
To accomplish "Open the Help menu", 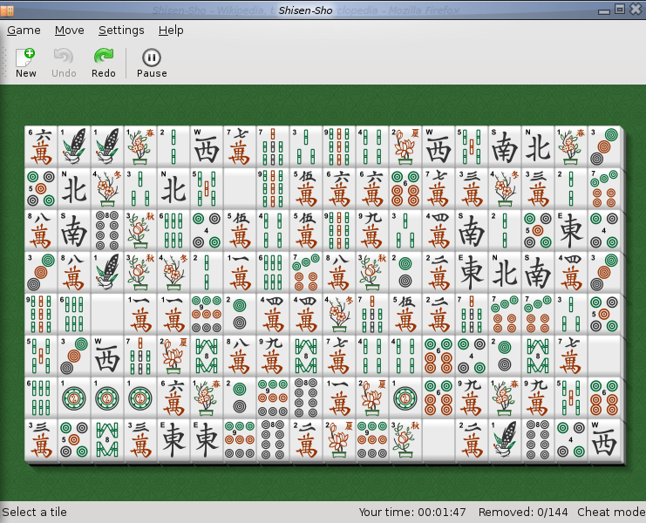I will 171,30.
